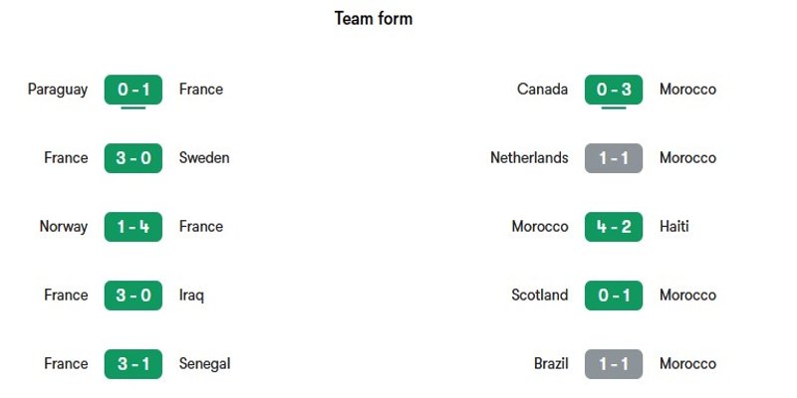Viewport: 797px width, 398px height.
Task: Open the Netherlands 1-1 Morocco draw badge
Action: [x=614, y=158]
